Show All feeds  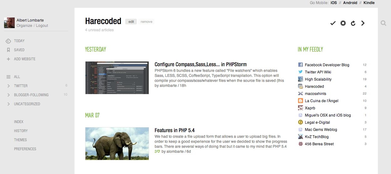coord(17,77)
